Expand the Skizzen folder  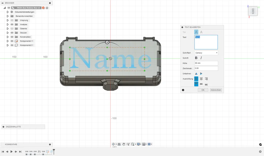point(8,33)
